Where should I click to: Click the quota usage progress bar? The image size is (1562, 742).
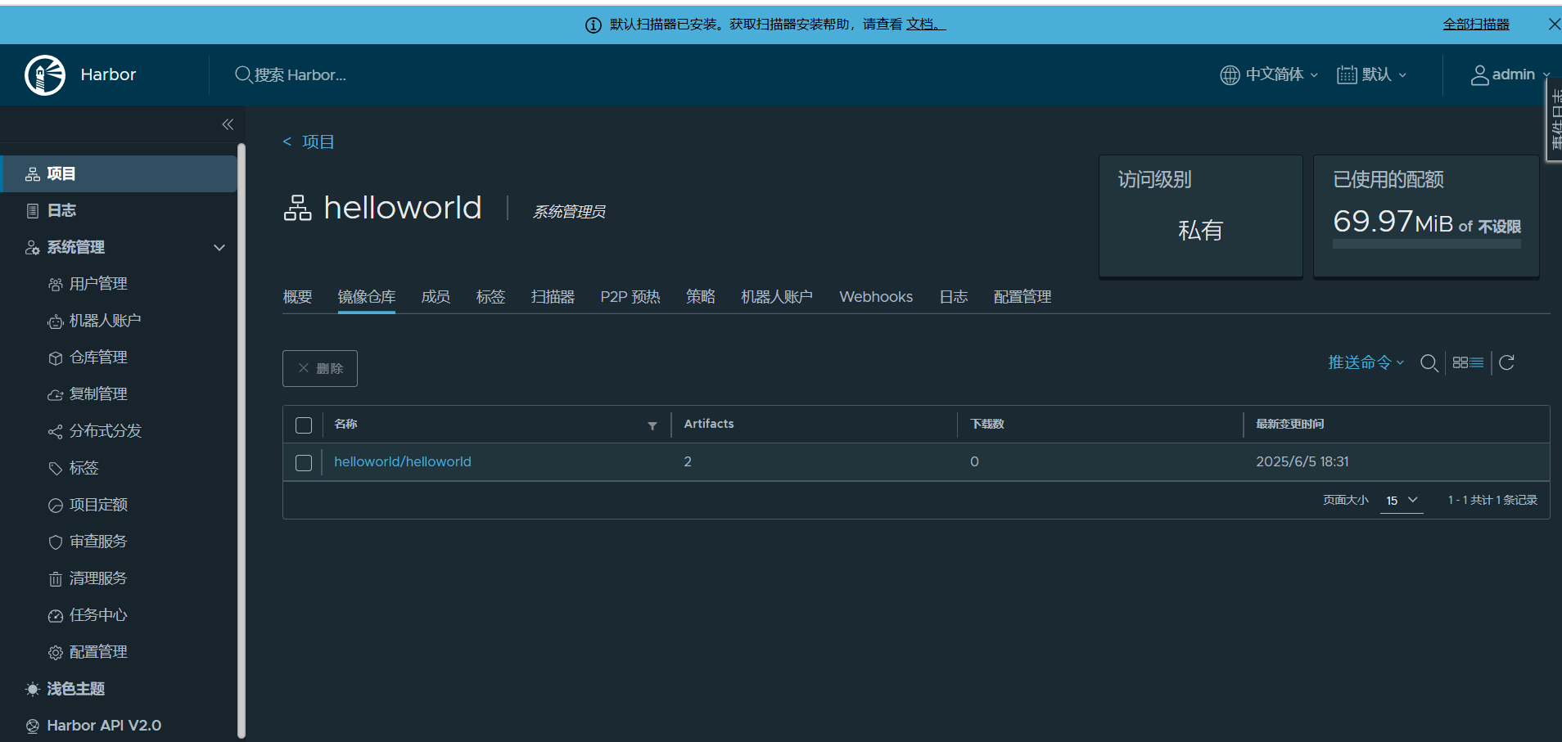pos(1427,244)
